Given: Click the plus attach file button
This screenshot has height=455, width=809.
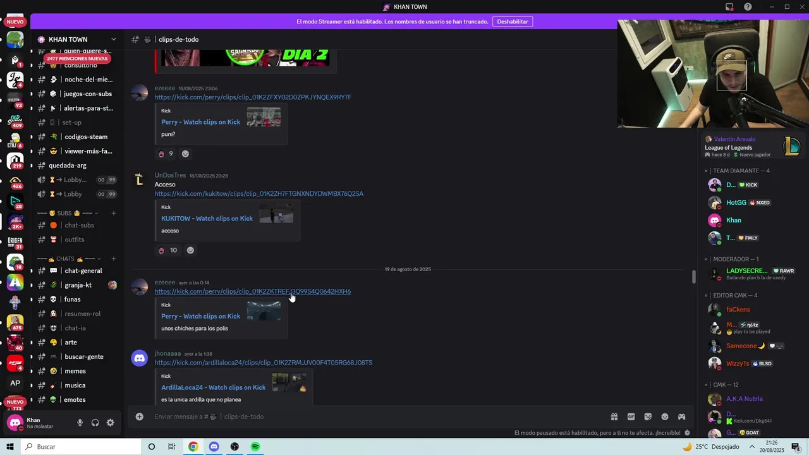Looking at the screenshot, I should (x=139, y=416).
